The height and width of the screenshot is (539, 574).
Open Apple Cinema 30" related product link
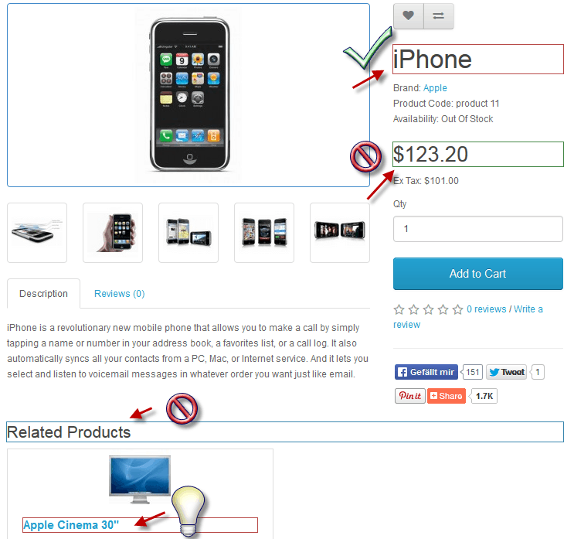[x=71, y=525]
